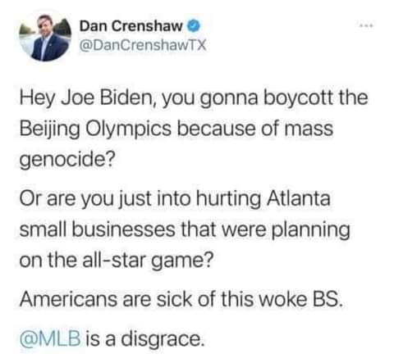Select the word 'genocide?' in the tweet
This screenshot has width=394, height=363.
[66, 159]
